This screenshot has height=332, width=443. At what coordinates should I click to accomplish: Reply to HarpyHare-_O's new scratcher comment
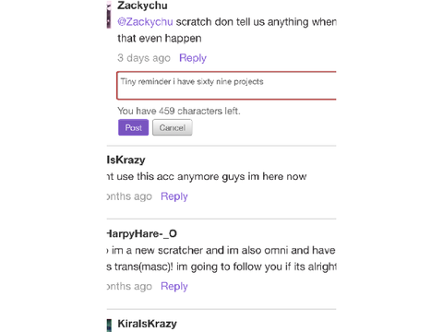174,286
